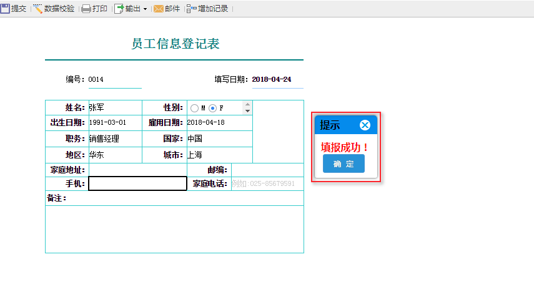
Task: Click the 出生日期 field 1991-03-01
Action: tap(115, 122)
